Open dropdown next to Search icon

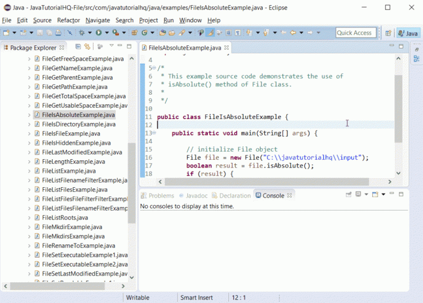click(190, 33)
